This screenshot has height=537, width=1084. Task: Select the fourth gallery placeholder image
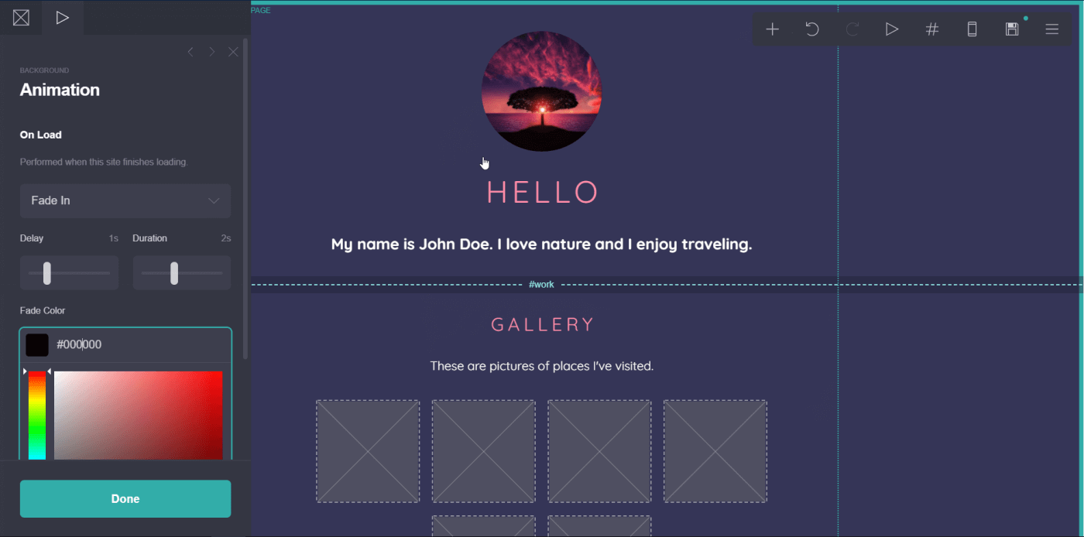coord(715,451)
